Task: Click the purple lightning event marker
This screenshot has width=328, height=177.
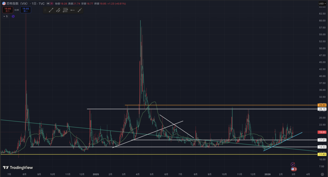Action: (293, 164)
